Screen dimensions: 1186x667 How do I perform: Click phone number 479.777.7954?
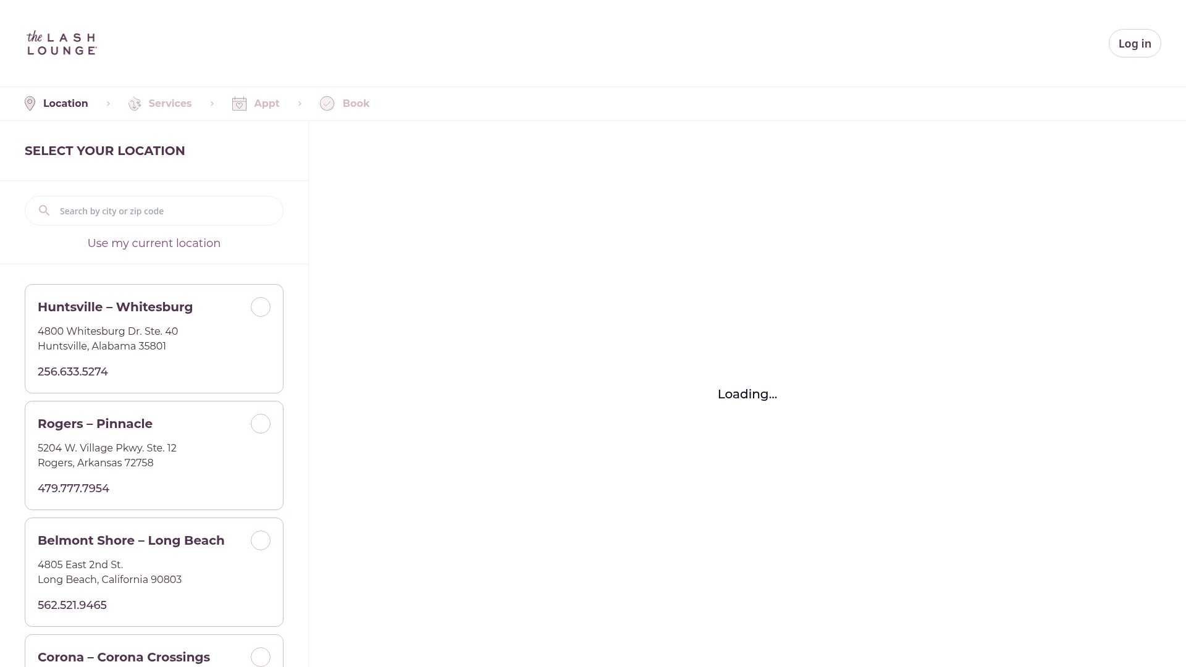pos(74,489)
